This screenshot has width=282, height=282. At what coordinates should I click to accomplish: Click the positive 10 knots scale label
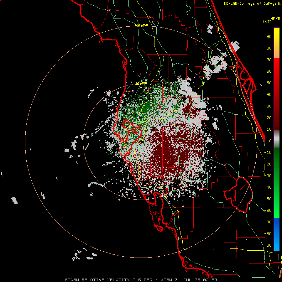pyautogui.click(x=269, y=129)
